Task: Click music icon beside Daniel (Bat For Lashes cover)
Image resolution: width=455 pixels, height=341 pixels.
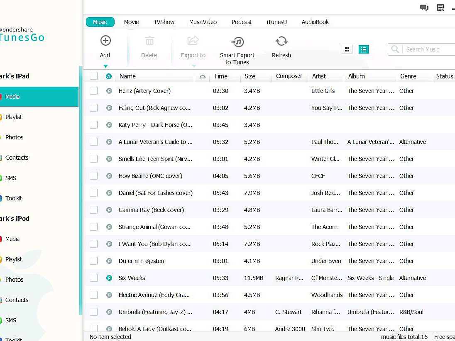Action: coord(109,193)
